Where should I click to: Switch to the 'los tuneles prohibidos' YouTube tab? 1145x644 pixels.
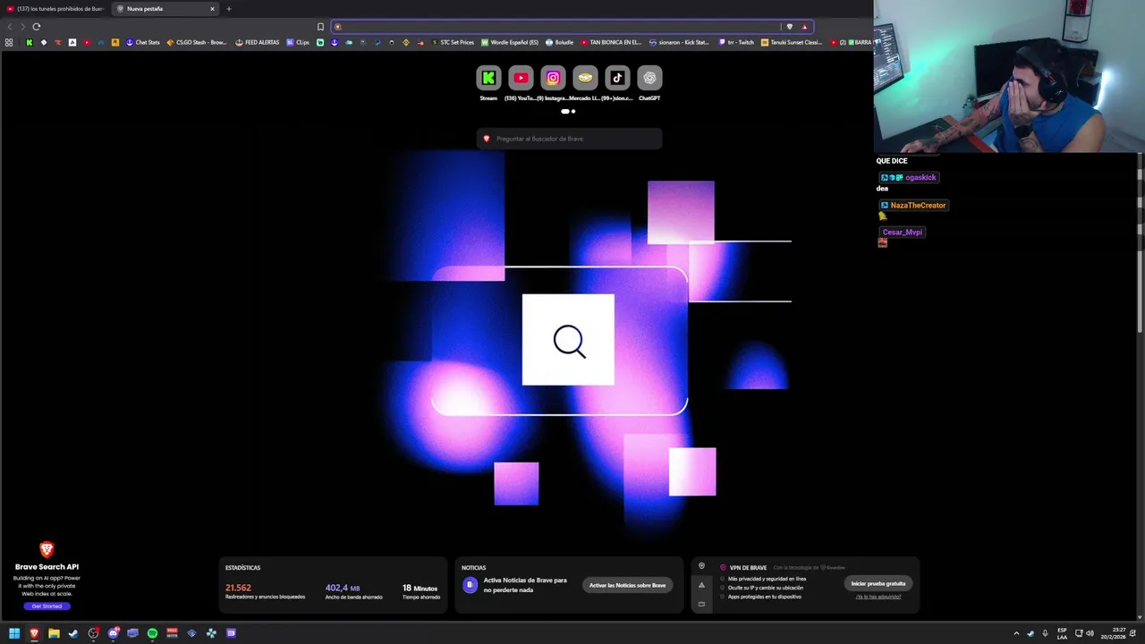[x=55, y=9]
